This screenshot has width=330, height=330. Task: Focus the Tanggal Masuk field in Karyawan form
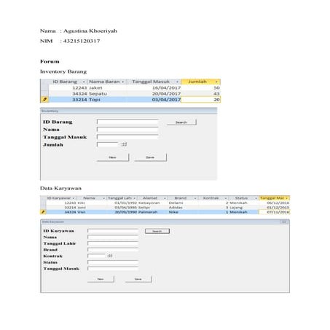click(x=113, y=269)
